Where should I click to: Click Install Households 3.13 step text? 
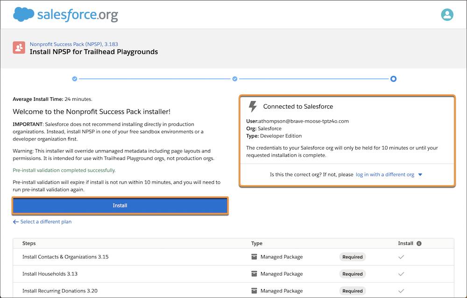(x=50, y=274)
